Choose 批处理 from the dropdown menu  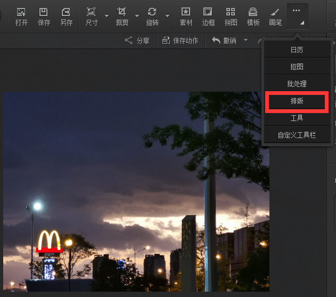click(x=297, y=84)
